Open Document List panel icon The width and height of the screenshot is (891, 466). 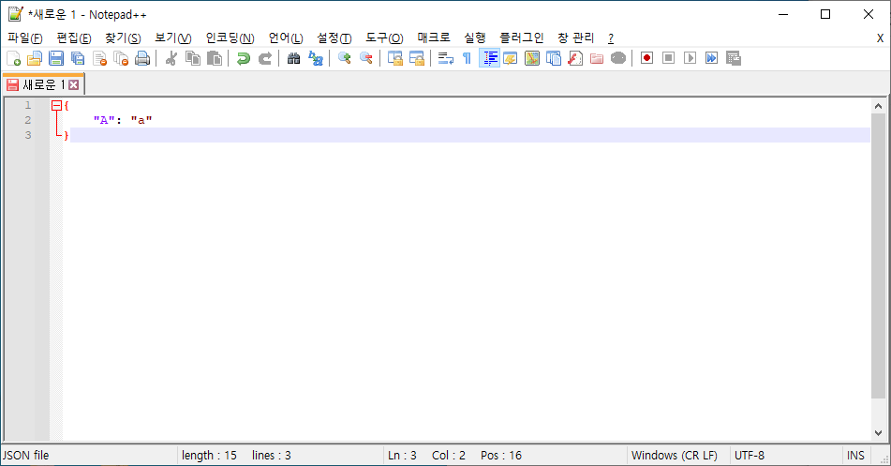tap(554, 58)
